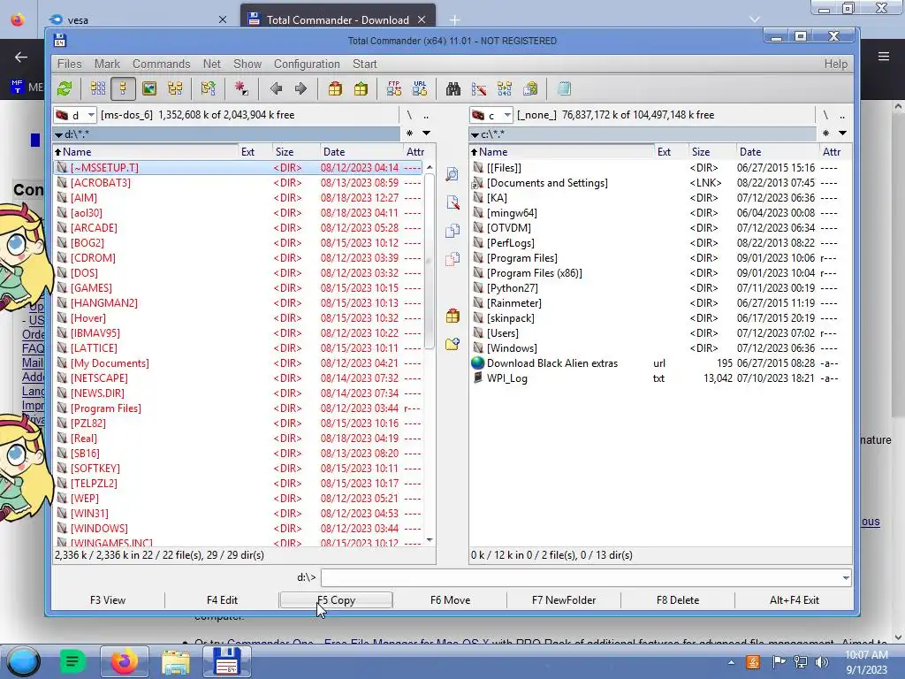Image resolution: width=905 pixels, height=679 pixels.
Task: Open the multi-rename tool icon
Action: [x=478, y=88]
